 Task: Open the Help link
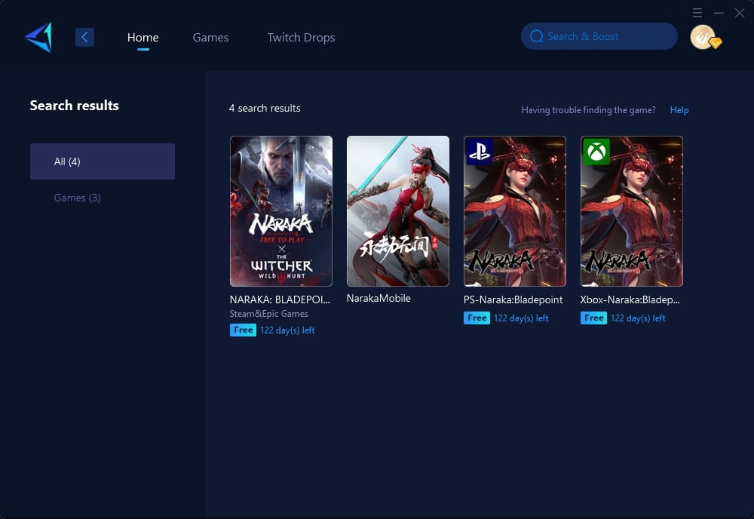point(679,110)
